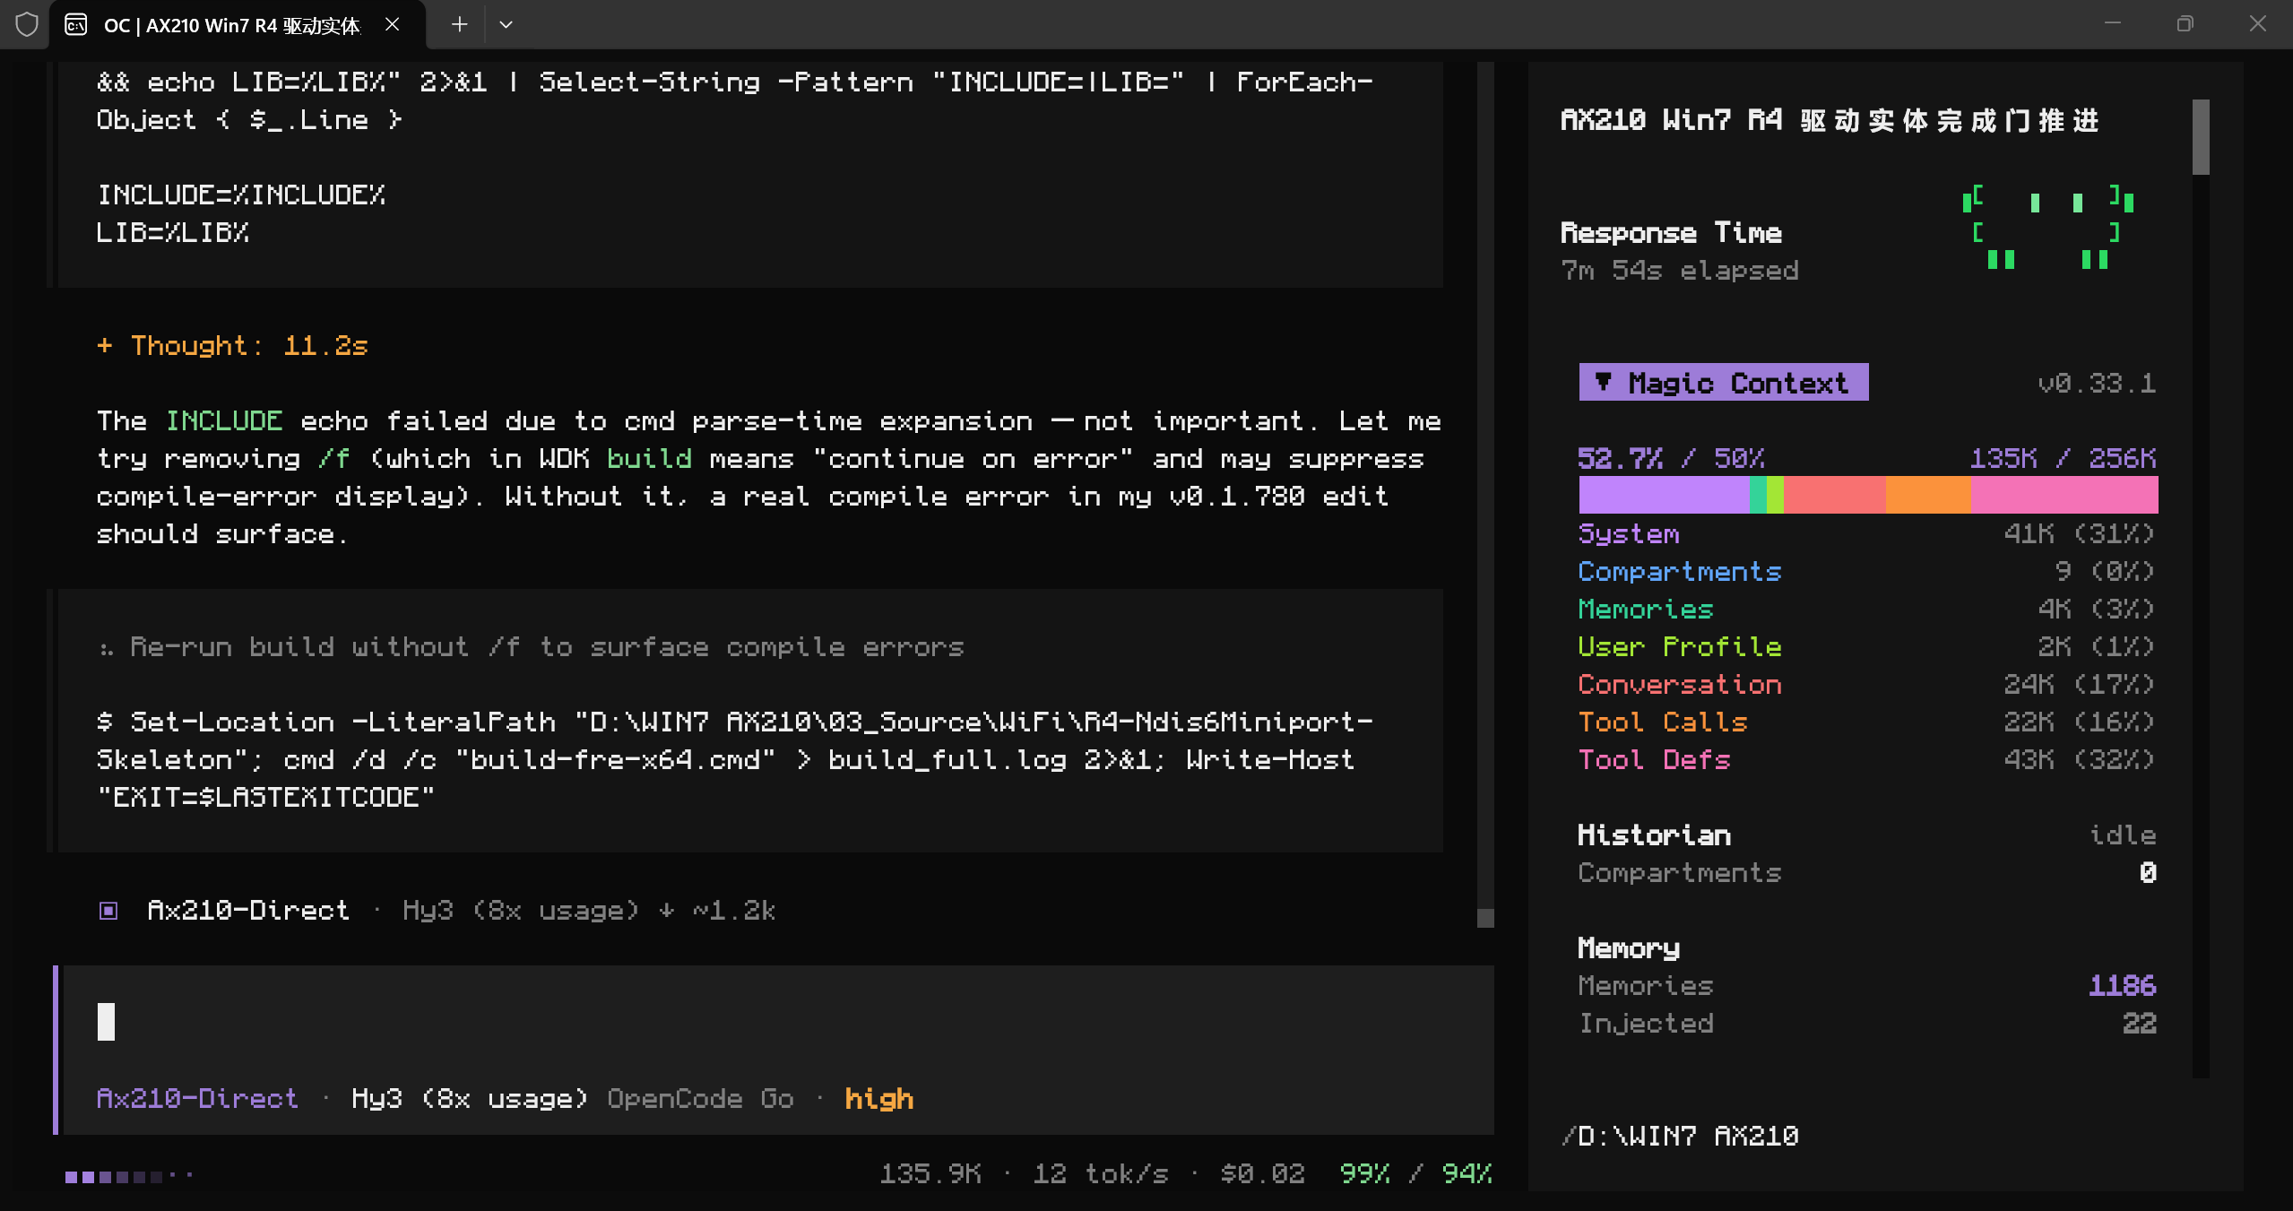Expand the Thought: 11.2s section

coord(232,346)
